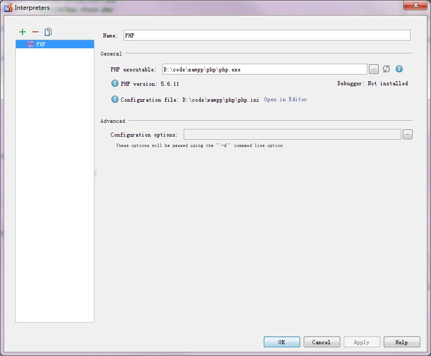Click the 'PHP version: 5.6.11' text
The width and height of the screenshot is (431, 356).
pyautogui.click(x=150, y=84)
